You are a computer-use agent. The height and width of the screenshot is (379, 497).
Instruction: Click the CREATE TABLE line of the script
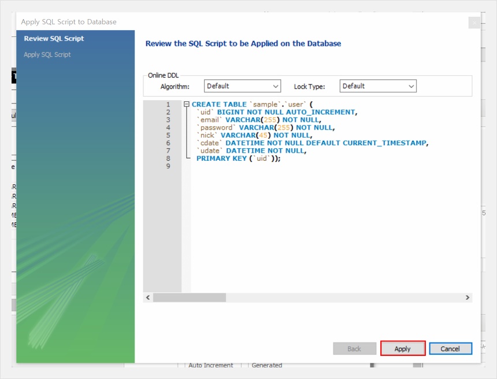(x=253, y=104)
